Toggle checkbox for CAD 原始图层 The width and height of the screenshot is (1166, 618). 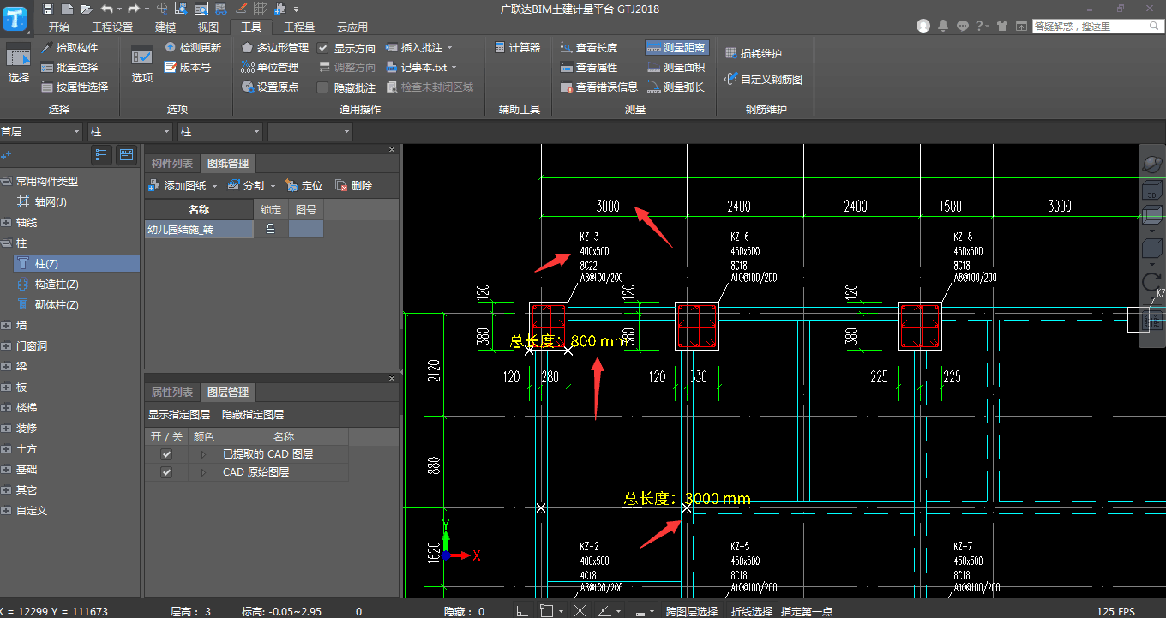166,472
